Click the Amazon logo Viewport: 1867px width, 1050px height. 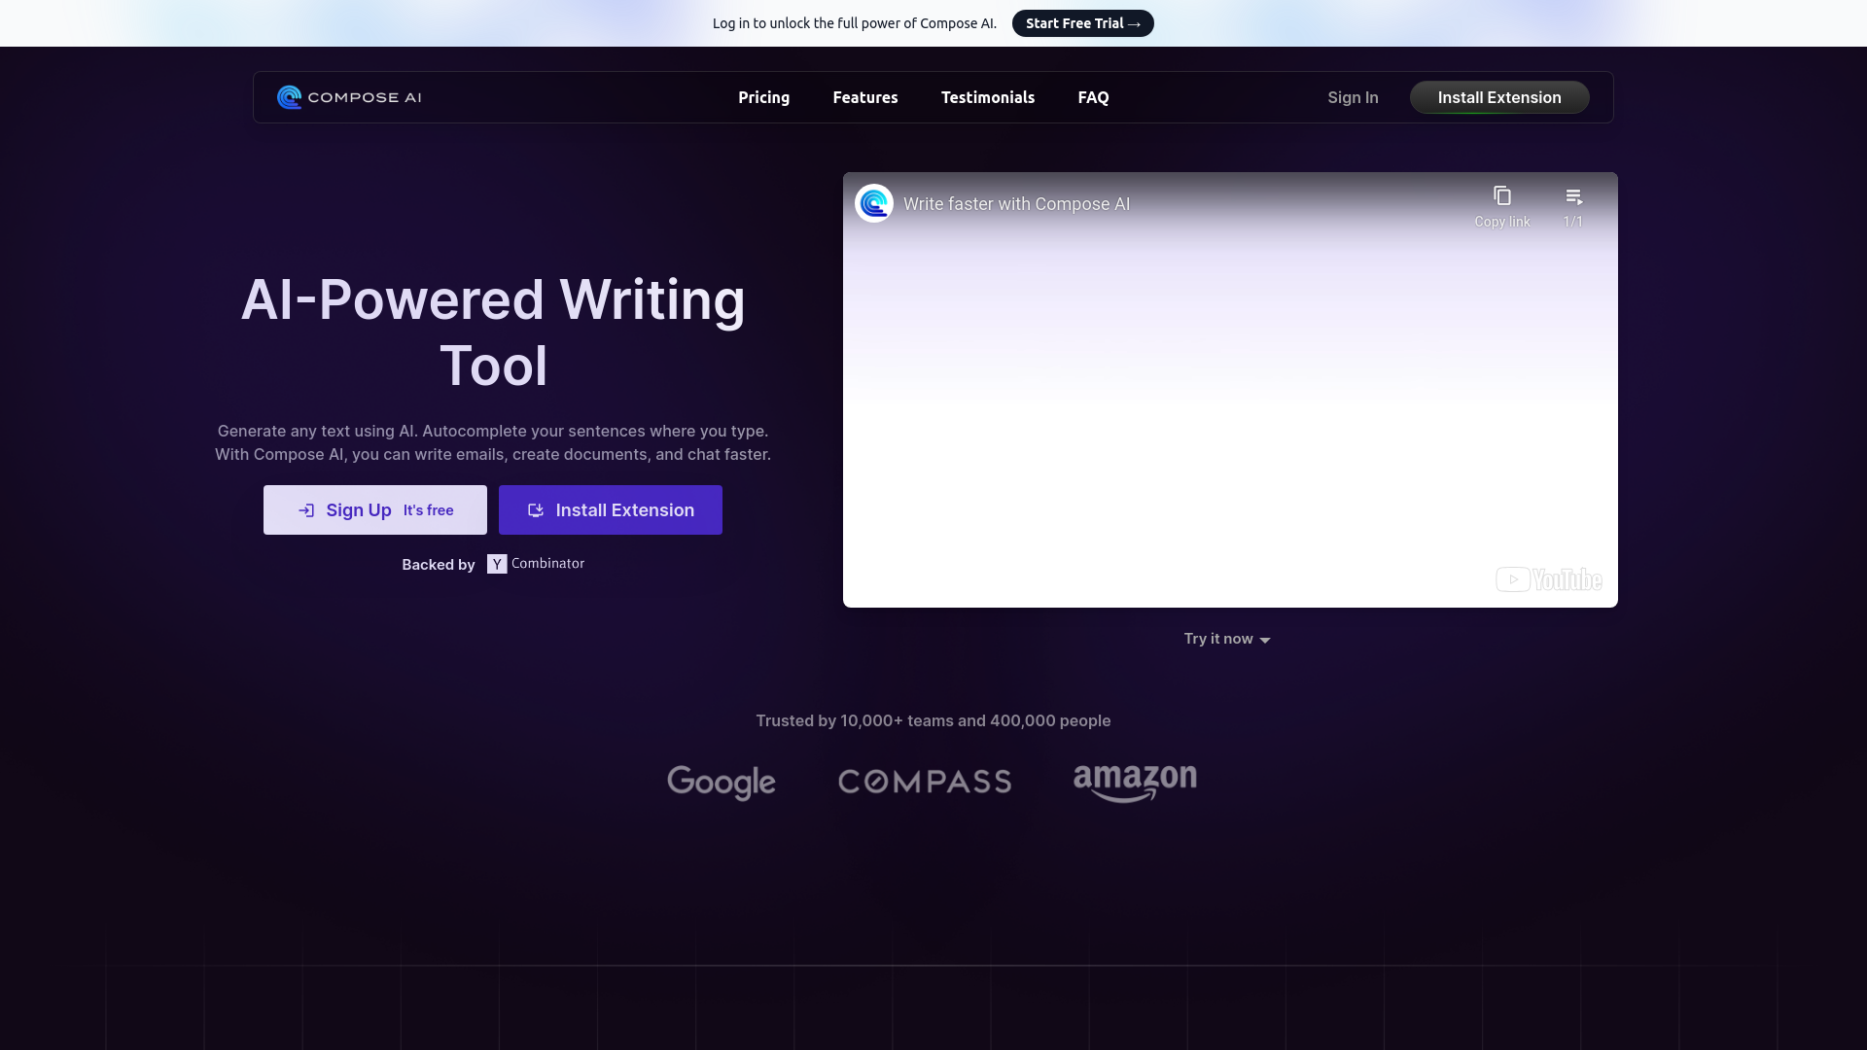coord(1135,782)
